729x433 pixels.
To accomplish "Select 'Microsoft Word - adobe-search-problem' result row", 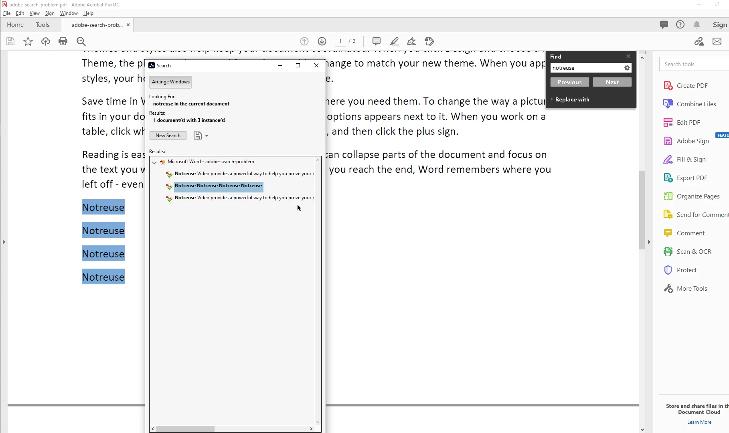I will (x=211, y=162).
